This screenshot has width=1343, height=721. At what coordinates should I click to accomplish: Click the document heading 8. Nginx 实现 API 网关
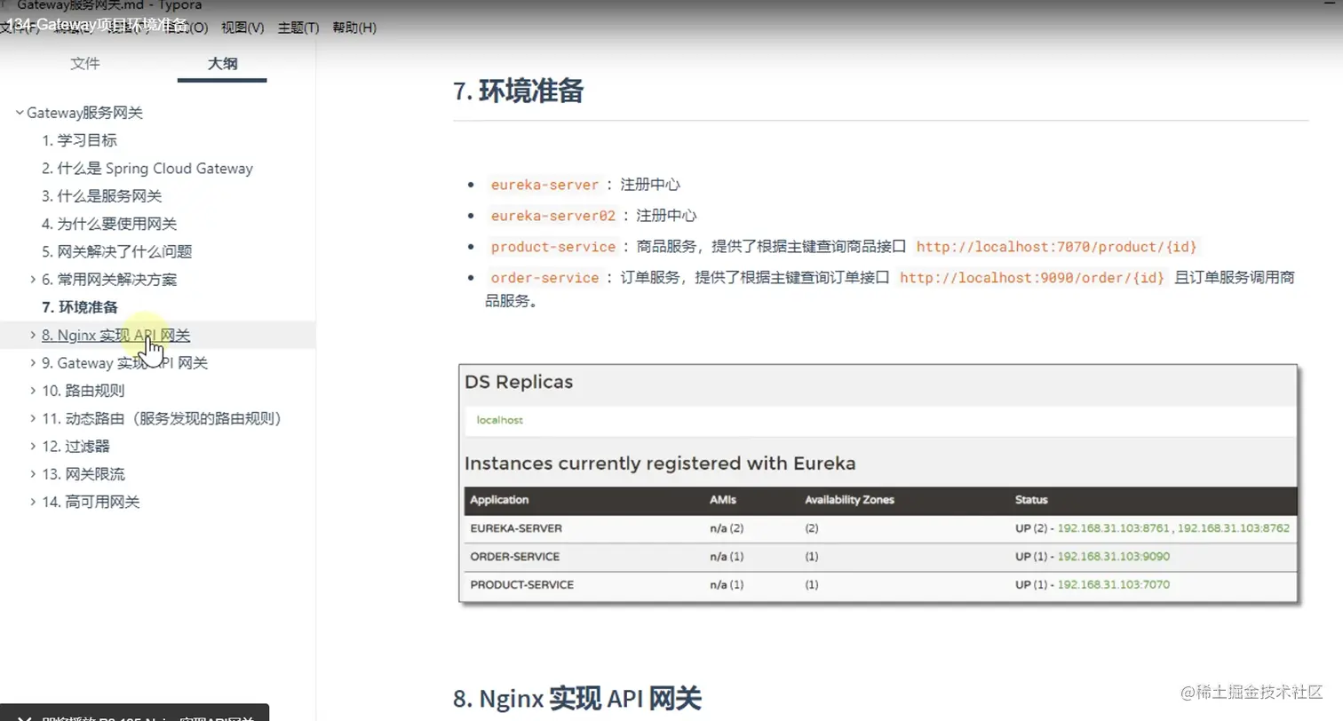pos(577,698)
